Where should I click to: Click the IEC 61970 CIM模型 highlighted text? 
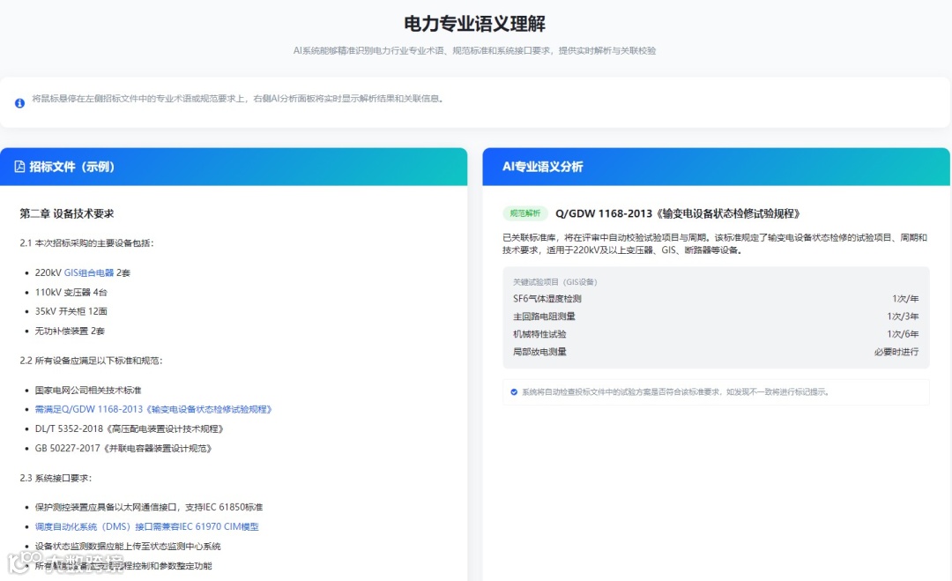point(218,525)
